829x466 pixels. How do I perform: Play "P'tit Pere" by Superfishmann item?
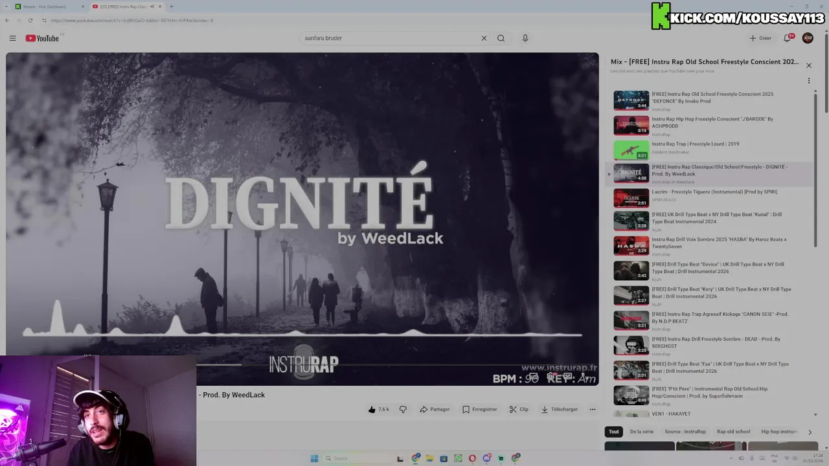pyautogui.click(x=709, y=395)
